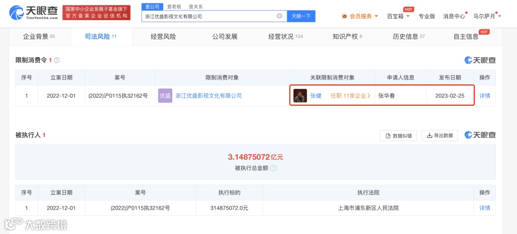Click the 数据纠错 button
This screenshot has height=234, width=517.
(x=398, y=135)
